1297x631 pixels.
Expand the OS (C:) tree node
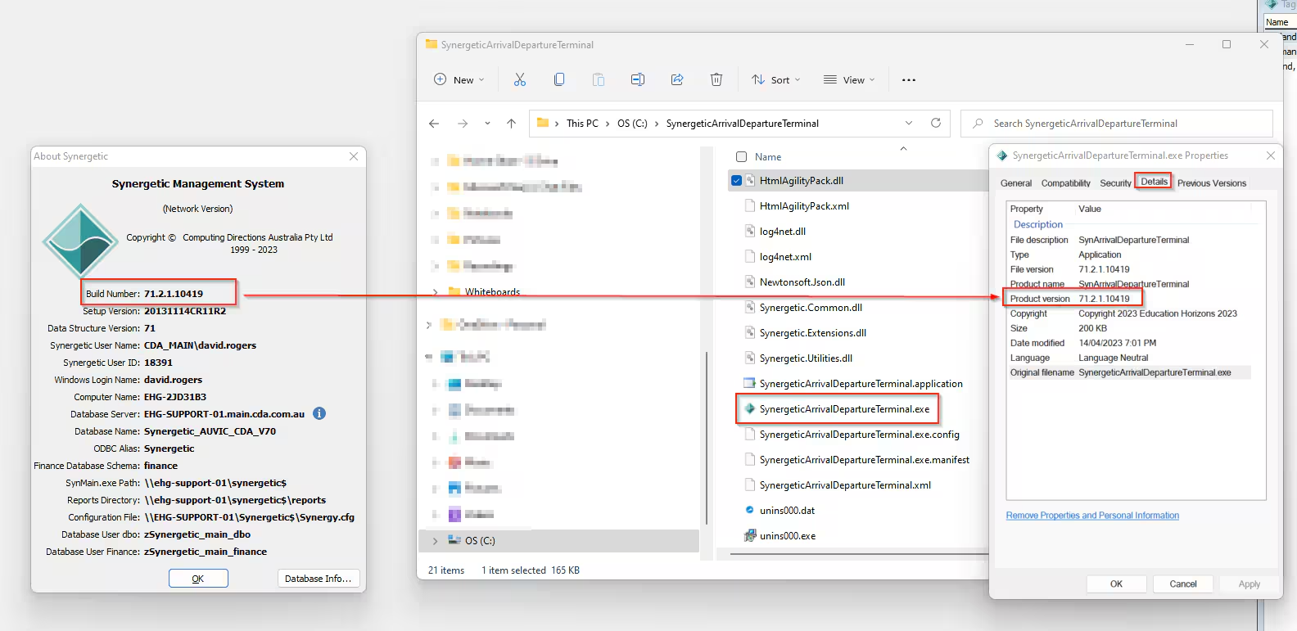coord(435,540)
